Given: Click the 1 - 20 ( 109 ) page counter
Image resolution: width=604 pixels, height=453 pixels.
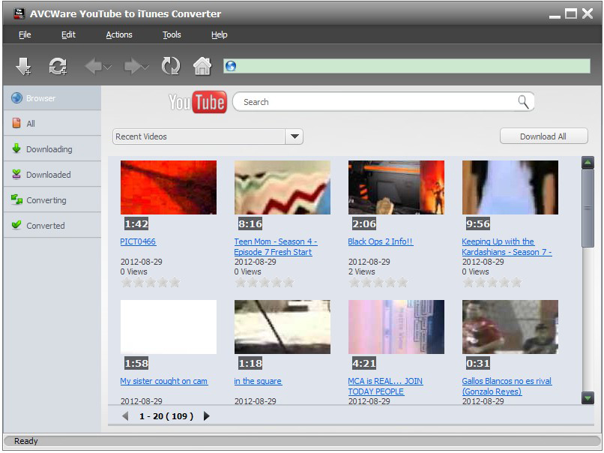Looking at the screenshot, I should pos(166,416).
